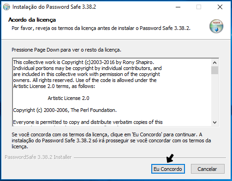Click the Perl Foundation copyright line
Image resolution: width=232 pixels, height=181 pixels.
[65, 110]
